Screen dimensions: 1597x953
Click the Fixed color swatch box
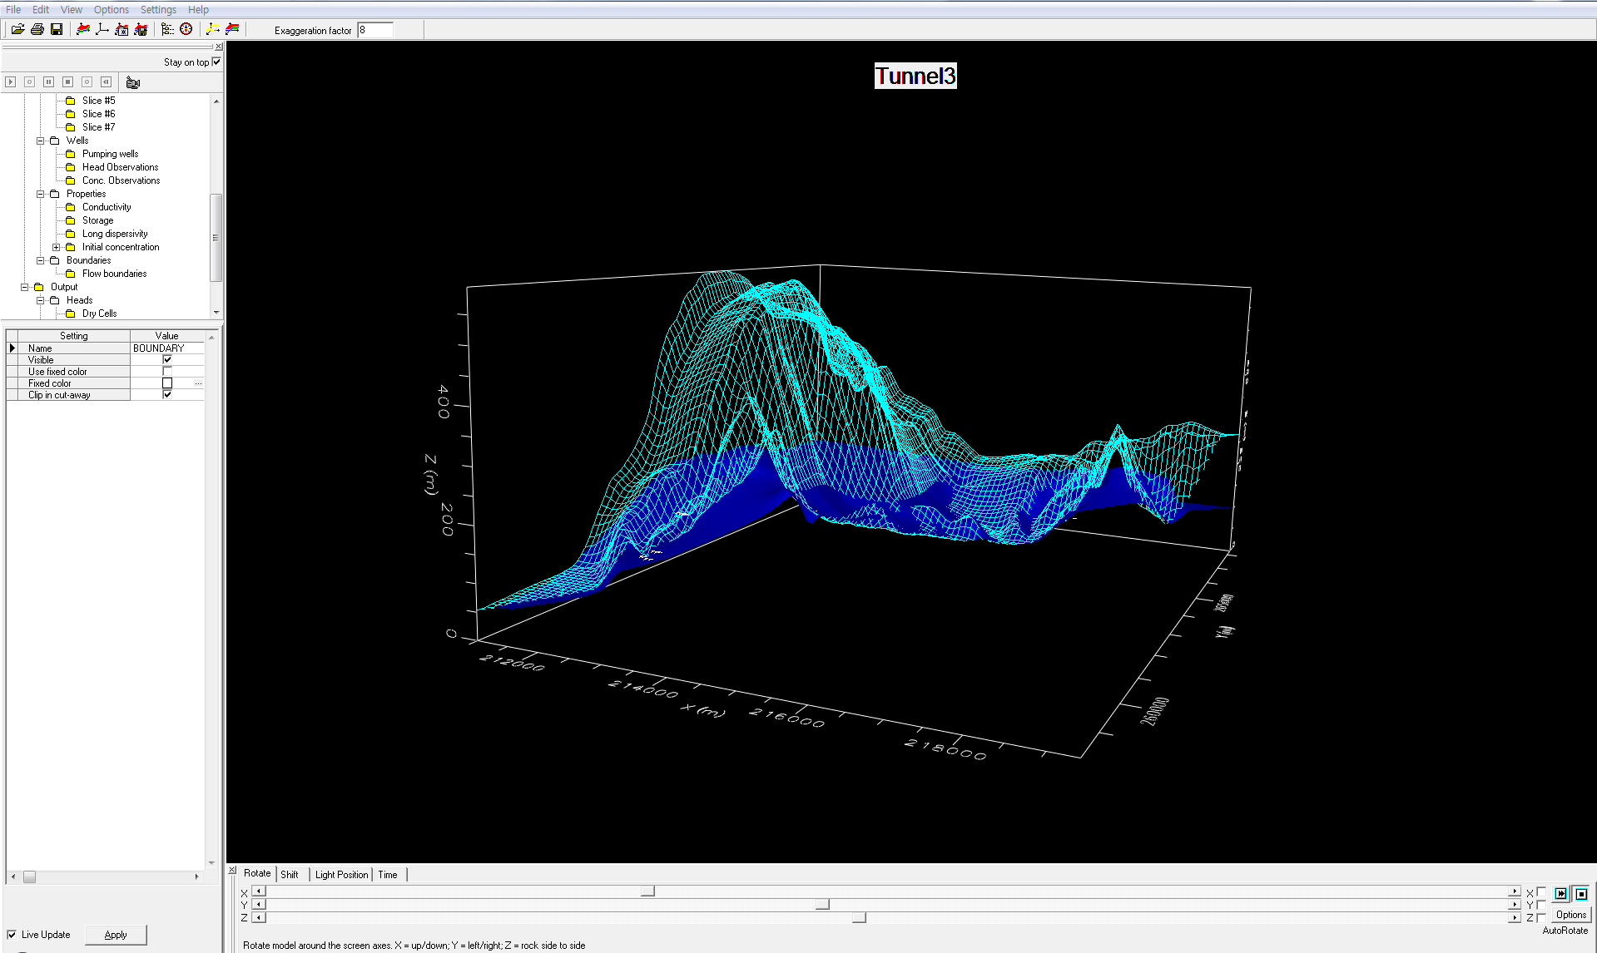click(167, 383)
